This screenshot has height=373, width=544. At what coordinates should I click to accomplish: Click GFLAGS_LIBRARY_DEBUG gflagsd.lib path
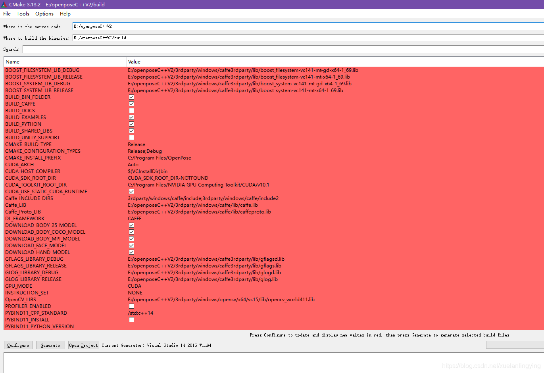pos(206,259)
